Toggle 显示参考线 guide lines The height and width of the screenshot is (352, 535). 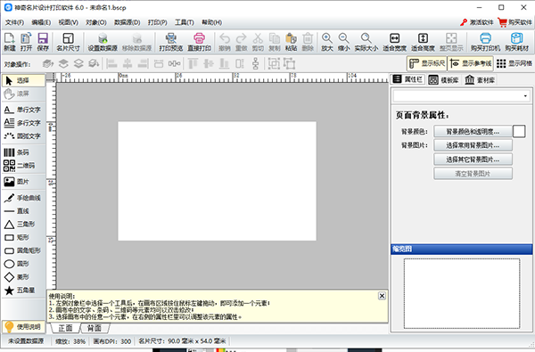[x=471, y=63]
